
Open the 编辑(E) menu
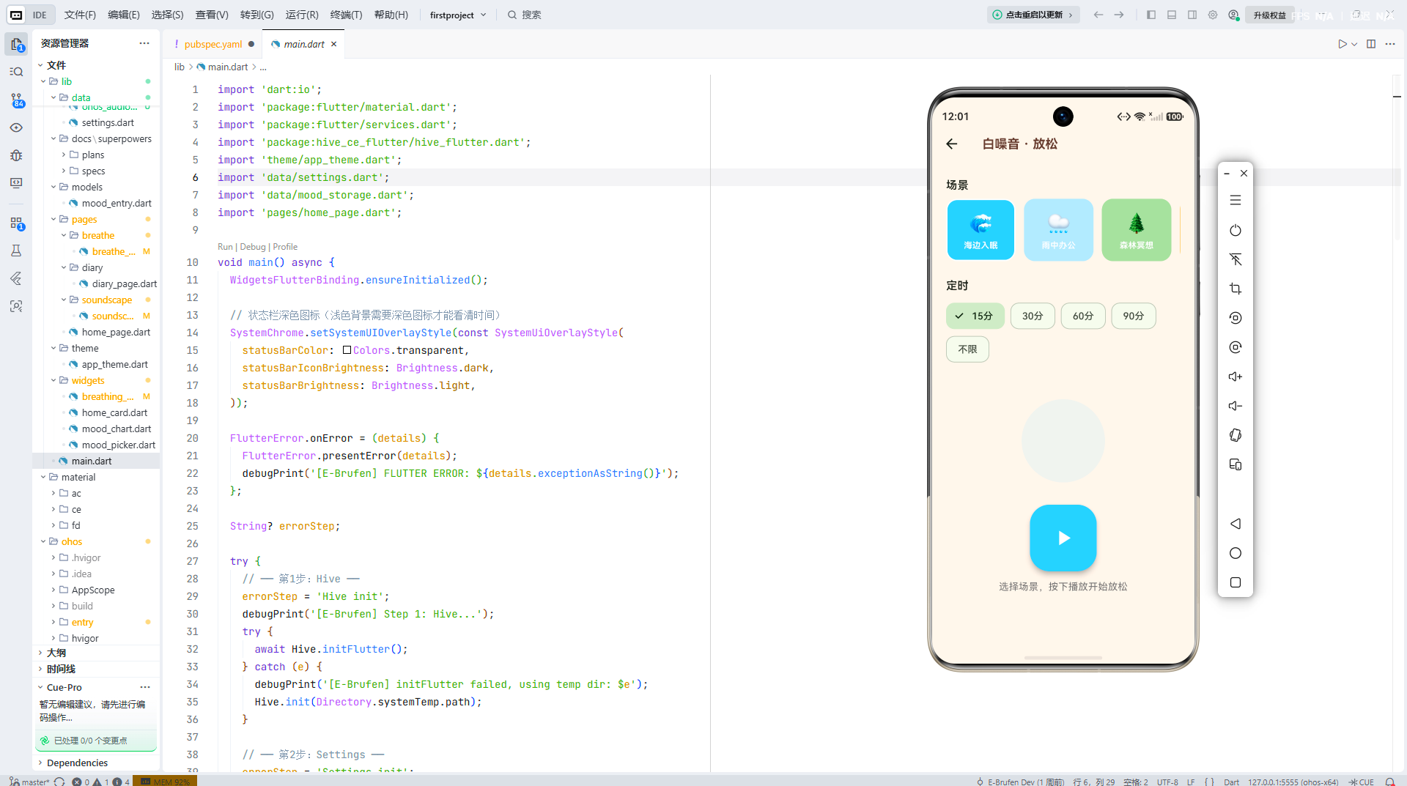(x=124, y=15)
